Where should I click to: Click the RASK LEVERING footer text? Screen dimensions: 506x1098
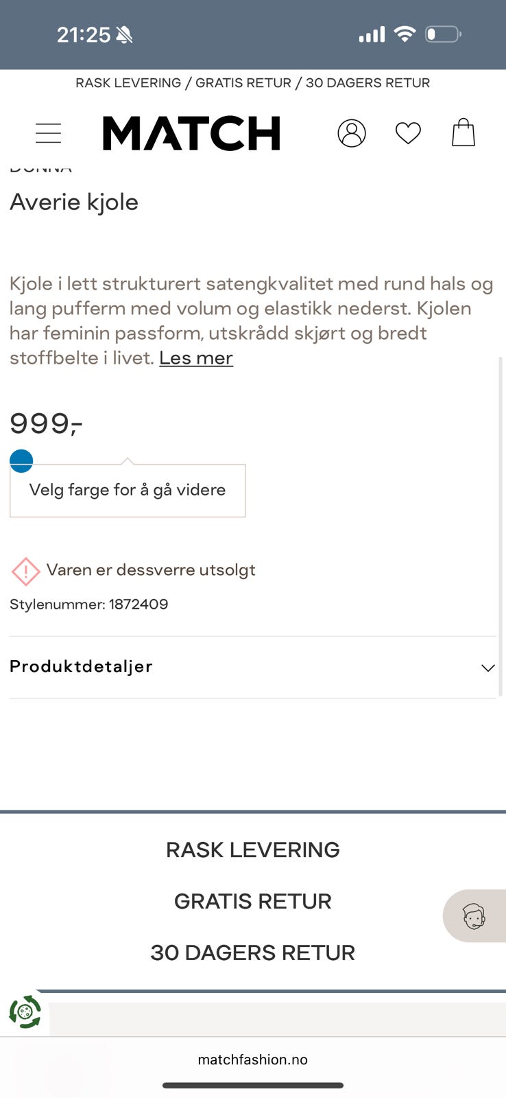tap(253, 850)
